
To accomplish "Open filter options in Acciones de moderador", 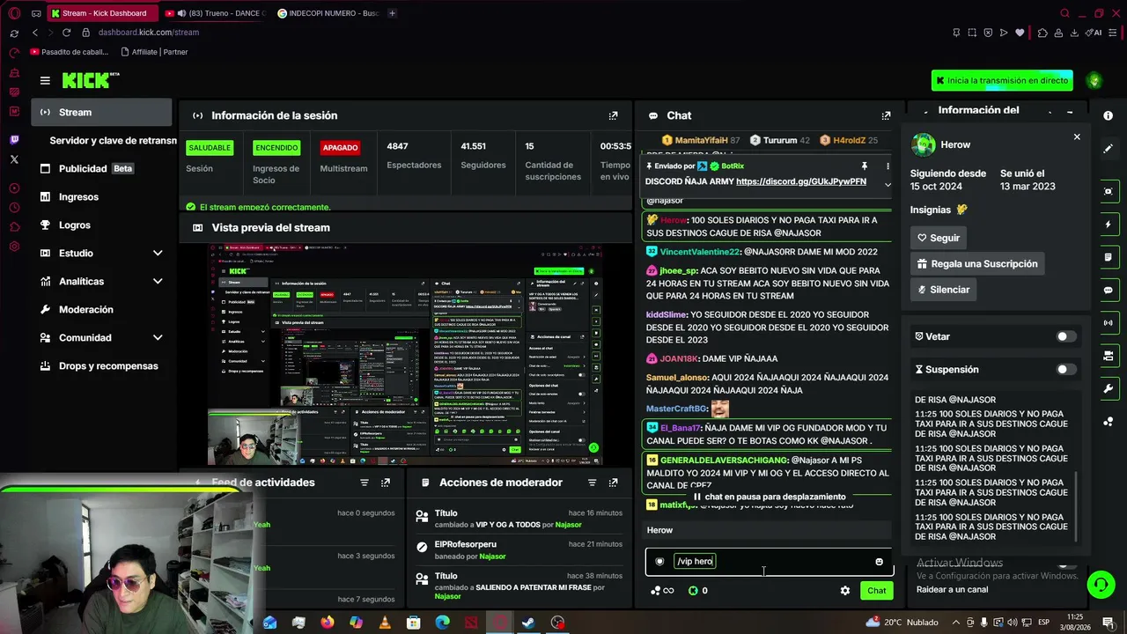I will (592, 483).
